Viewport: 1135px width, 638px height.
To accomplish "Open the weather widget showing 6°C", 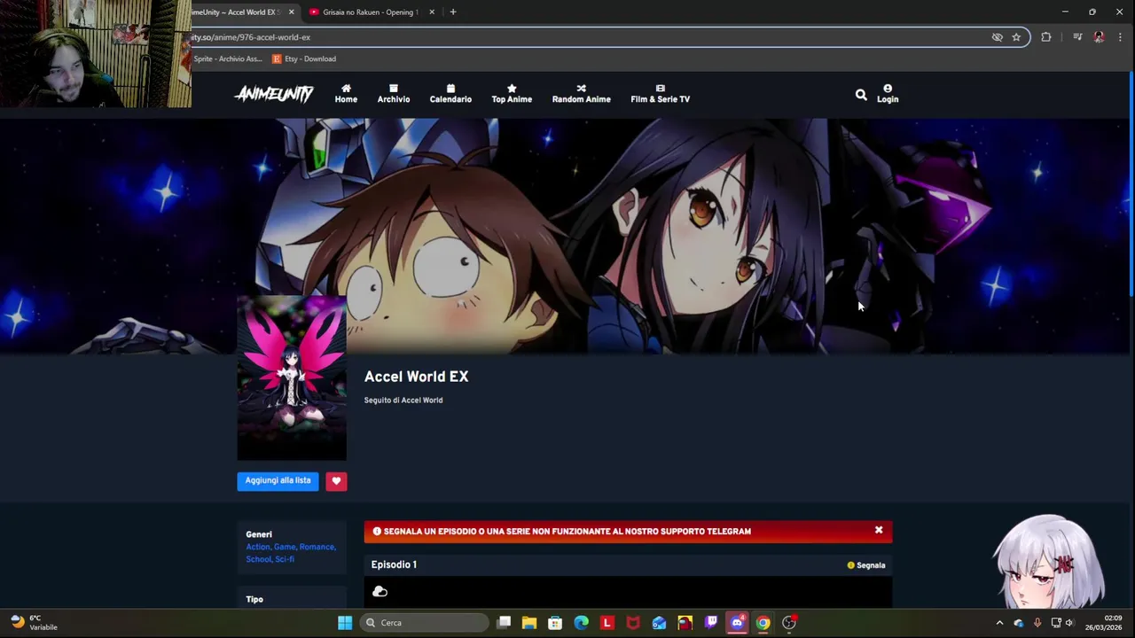I will tap(34, 623).
